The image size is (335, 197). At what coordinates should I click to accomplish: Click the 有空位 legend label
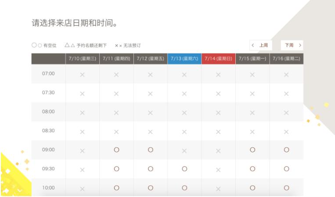coord(50,46)
